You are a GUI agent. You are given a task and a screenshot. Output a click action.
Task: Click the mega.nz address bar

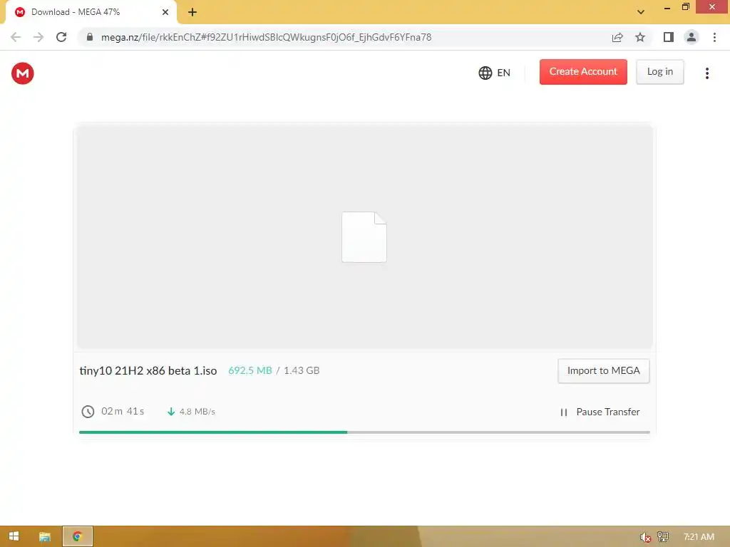266,37
